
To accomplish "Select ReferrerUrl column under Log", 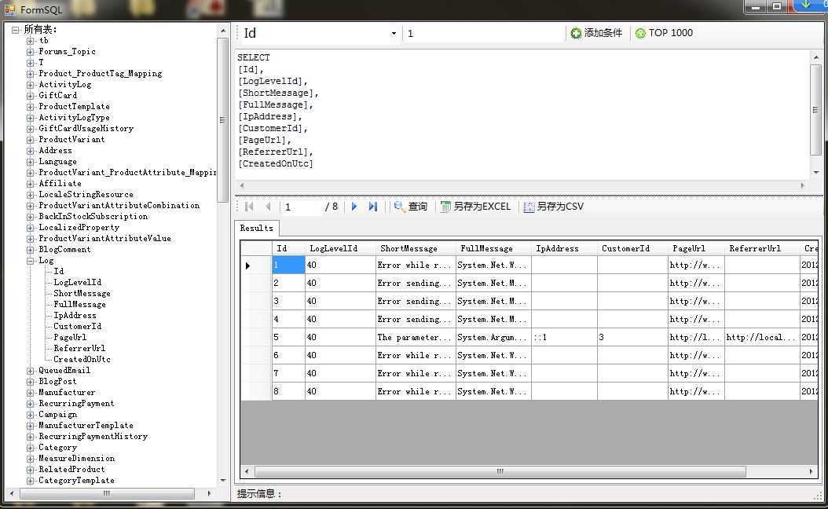I will (79, 349).
